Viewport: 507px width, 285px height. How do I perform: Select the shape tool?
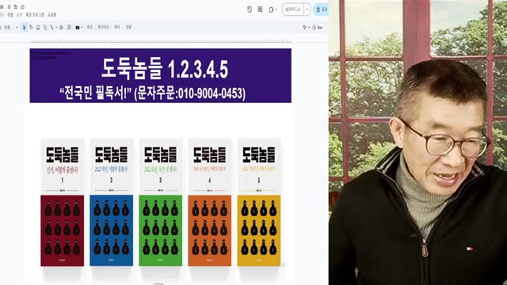[x=45, y=28]
